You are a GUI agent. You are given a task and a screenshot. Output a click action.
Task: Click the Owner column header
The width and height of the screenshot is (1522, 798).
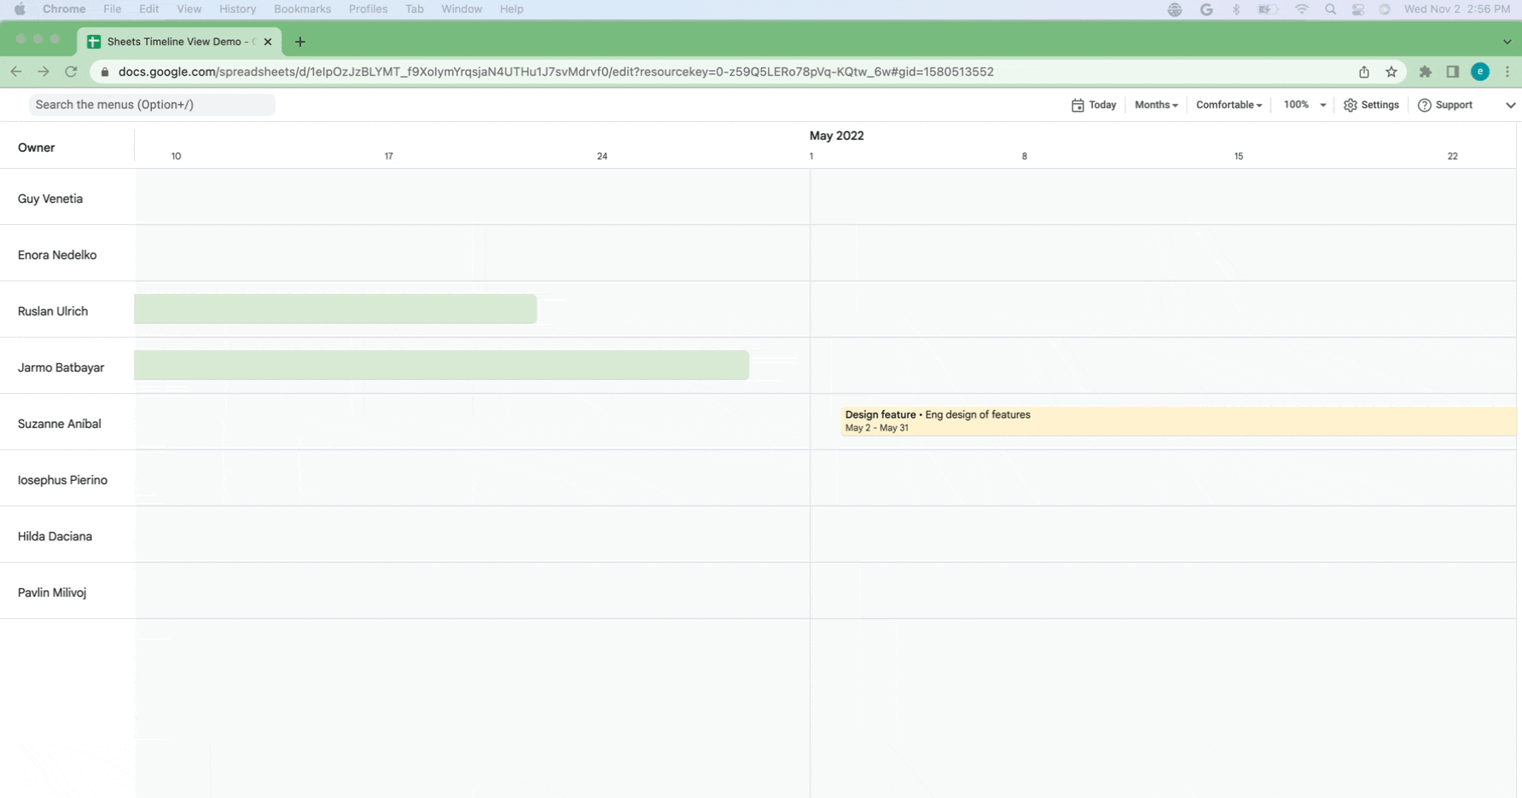coord(37,147)
